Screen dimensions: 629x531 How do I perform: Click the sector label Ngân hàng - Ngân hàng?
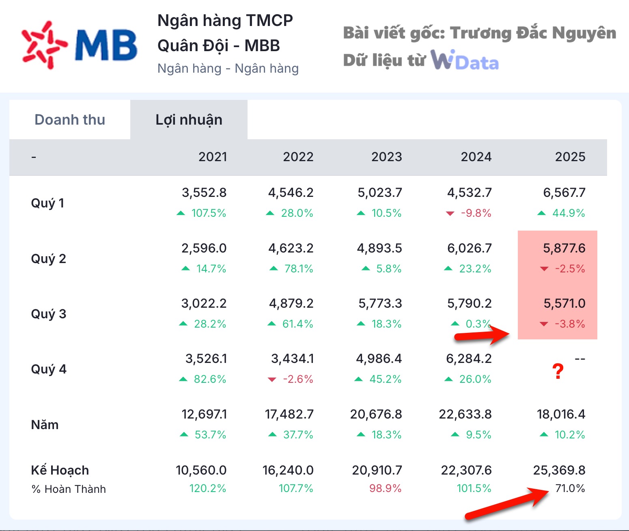point(228,68)
